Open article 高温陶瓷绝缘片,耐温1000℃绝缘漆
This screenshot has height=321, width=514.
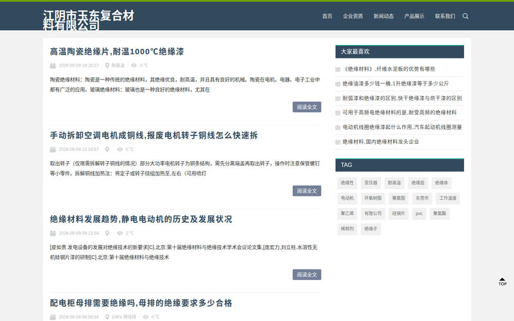coord(117,51)
